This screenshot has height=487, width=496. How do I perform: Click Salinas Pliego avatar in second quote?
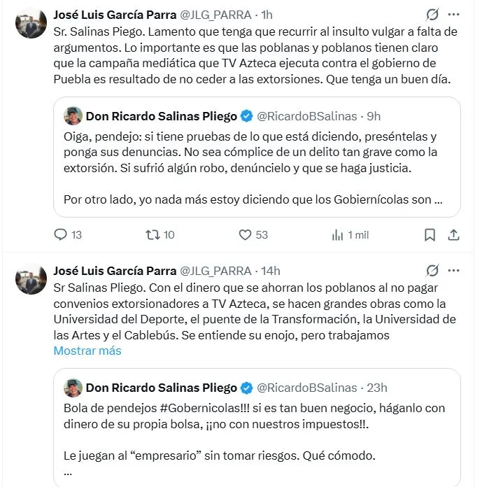73,387
